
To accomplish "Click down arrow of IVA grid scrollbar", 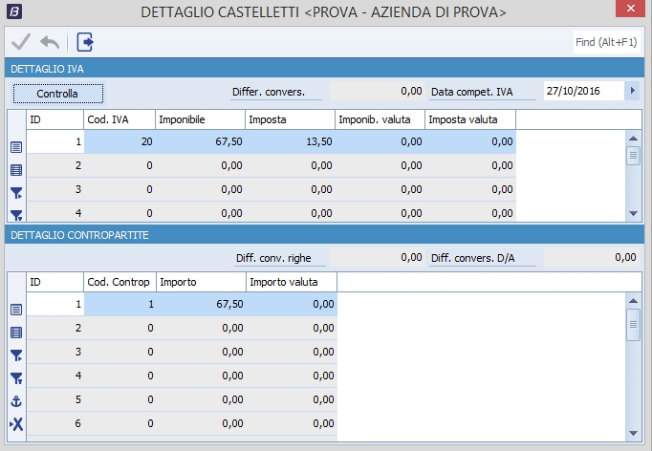I will [633, 214].
